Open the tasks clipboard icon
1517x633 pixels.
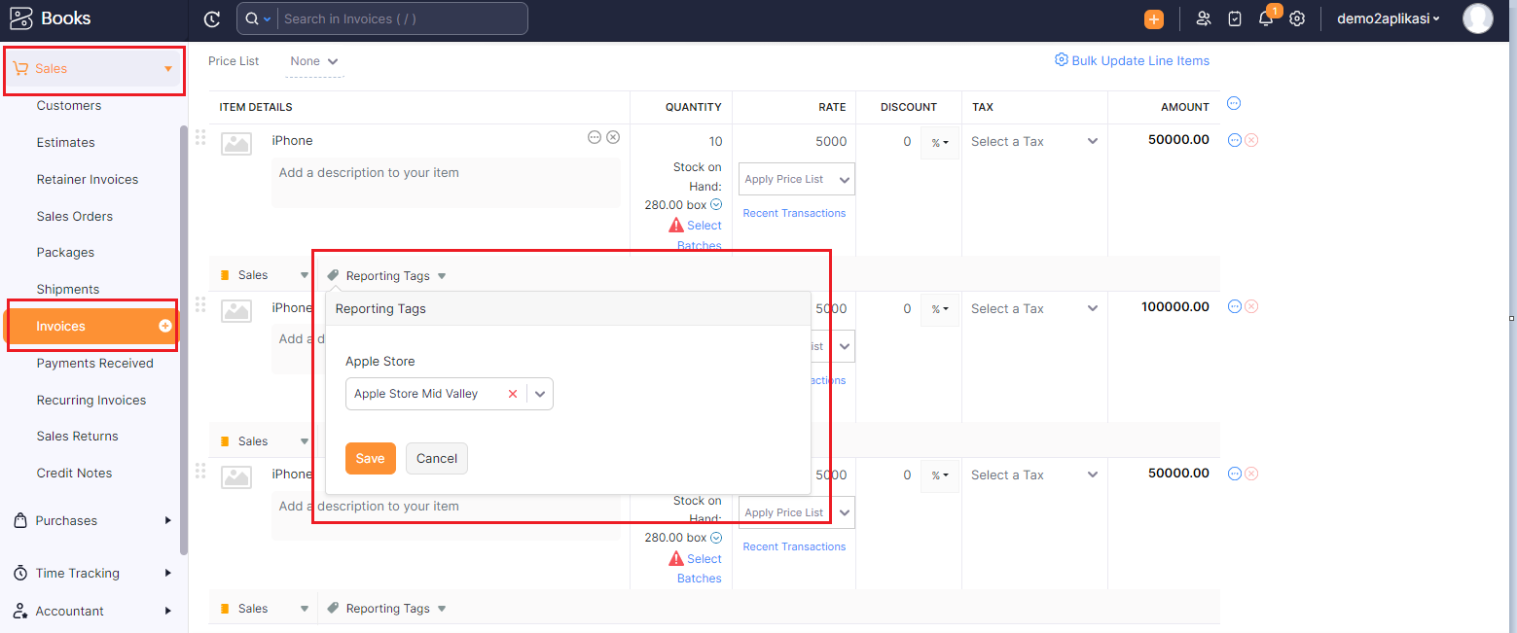click(x=1235, y=18)
